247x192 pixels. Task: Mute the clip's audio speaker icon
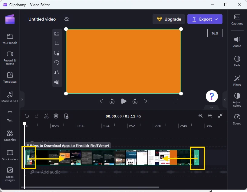(x=33, y=157)
